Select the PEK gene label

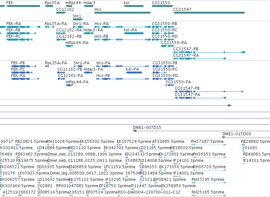click(x=10, y=3)
